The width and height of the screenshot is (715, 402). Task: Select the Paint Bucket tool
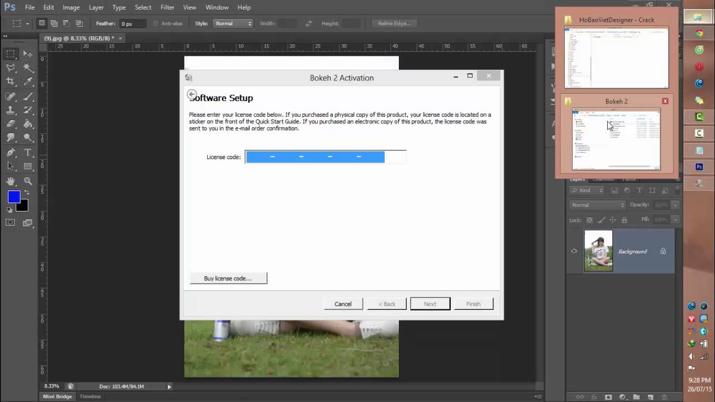point(27,124)
